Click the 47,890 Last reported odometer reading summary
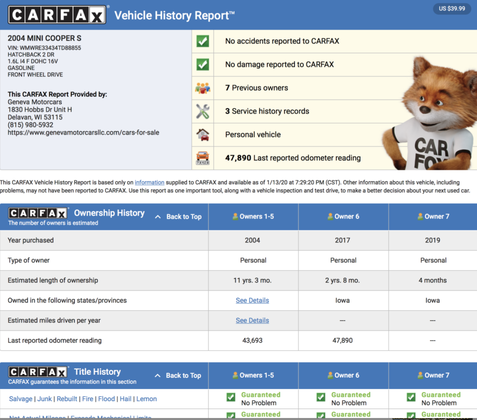The height and width of the screenshot is (420, 477). point(293,158)
